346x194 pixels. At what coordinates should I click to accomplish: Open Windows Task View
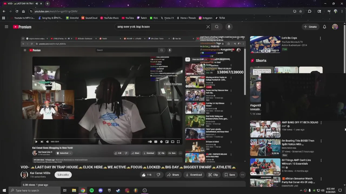tap(65, 190)
